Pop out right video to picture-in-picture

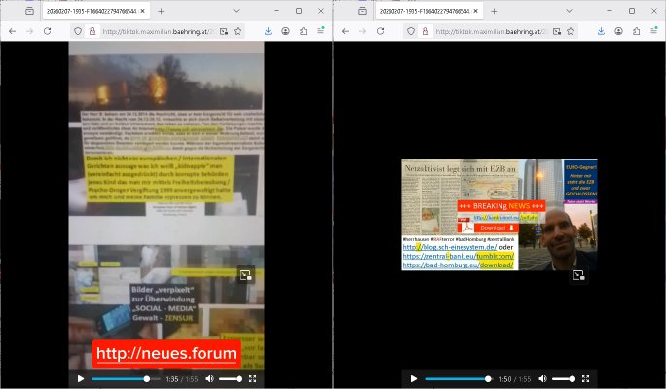pos(578,276)
